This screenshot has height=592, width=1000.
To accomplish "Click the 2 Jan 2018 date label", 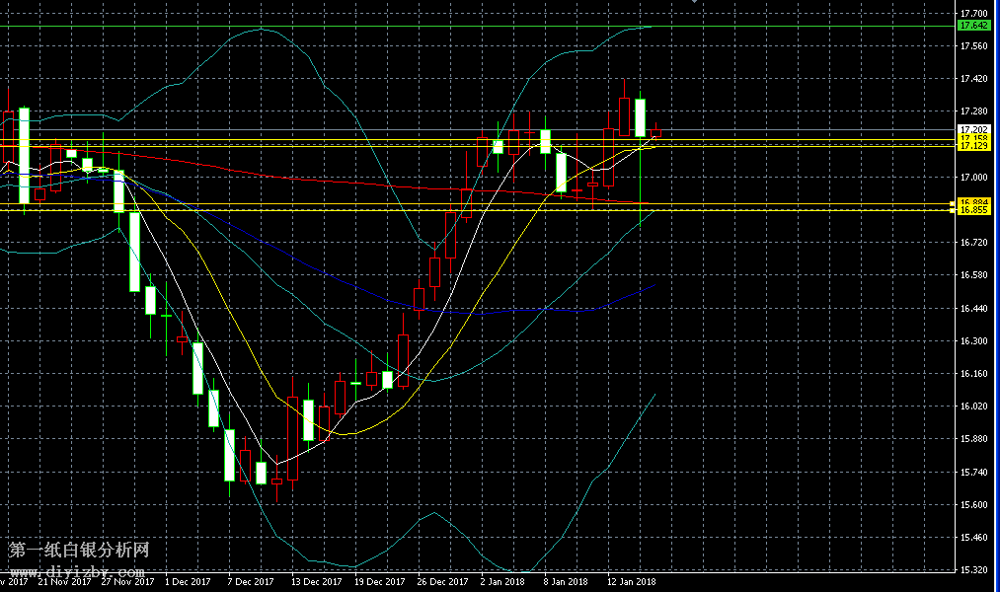I will click(x=501, y=582).
